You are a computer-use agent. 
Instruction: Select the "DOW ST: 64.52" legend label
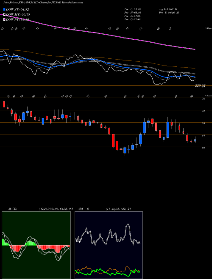coord(17,10)
